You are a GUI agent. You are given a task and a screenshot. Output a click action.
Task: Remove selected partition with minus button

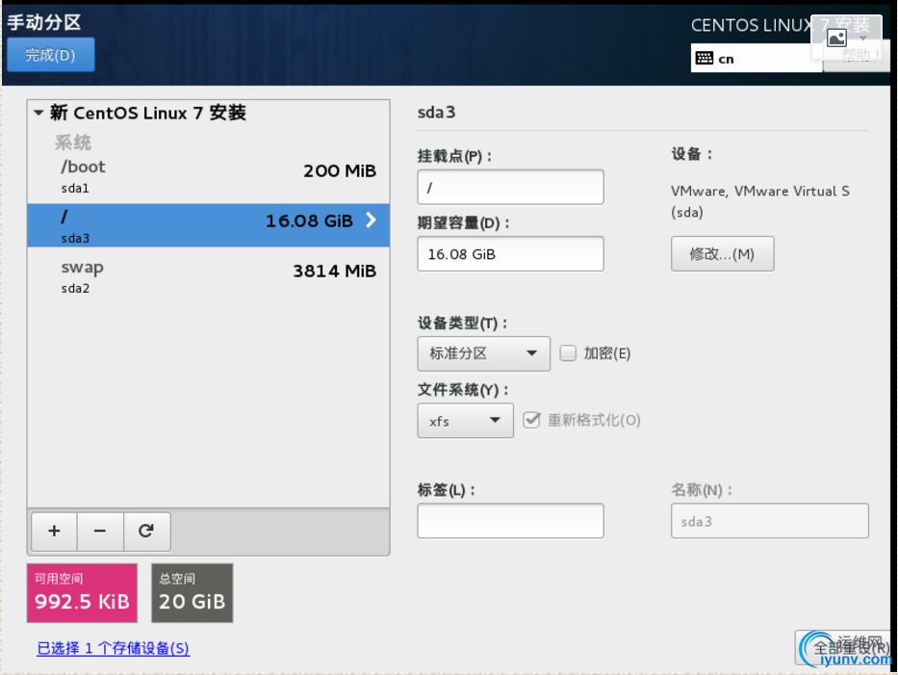tap(100, 532)
